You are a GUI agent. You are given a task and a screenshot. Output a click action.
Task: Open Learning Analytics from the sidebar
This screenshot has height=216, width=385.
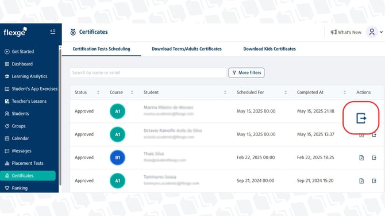[26, 76]
